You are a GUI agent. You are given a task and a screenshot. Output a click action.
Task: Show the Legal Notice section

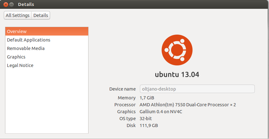(x=47, y=65)
